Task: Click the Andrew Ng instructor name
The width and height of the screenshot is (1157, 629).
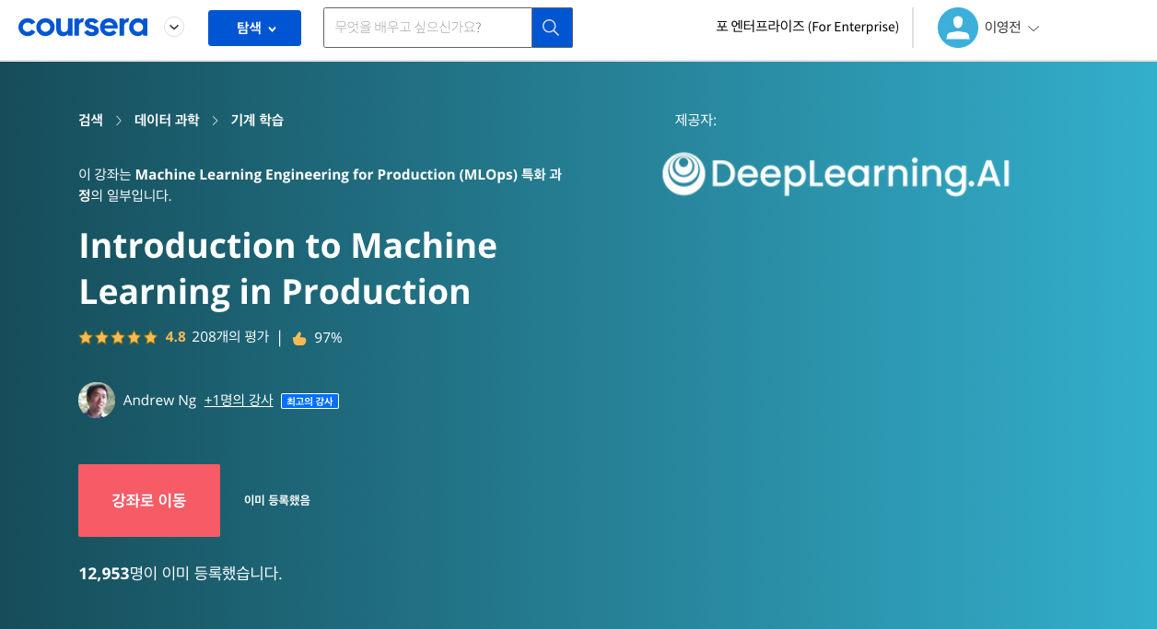Action: (159, 400)
